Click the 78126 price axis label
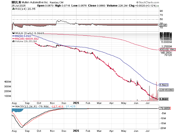The width and height of the screenshot is (176, 133). click(168, 55)
